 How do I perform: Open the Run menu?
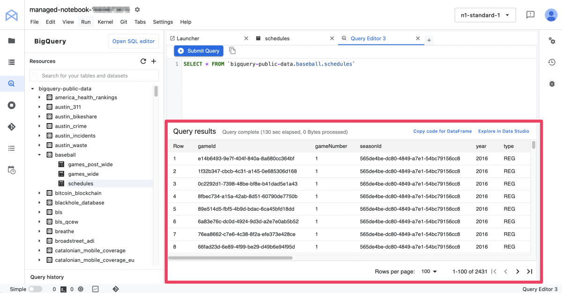(86, 22)
